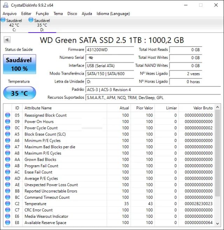Viewport: 224px width, 230px height.
Task: Close the CrystalDiskInfo window
Action: click(216, 5)
